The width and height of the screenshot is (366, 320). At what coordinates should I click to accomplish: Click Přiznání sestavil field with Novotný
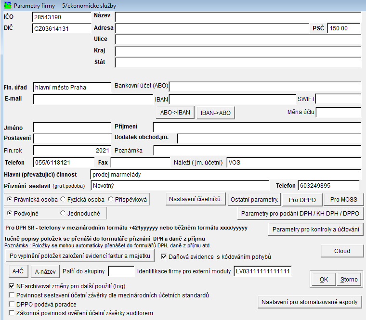(180, 186)
